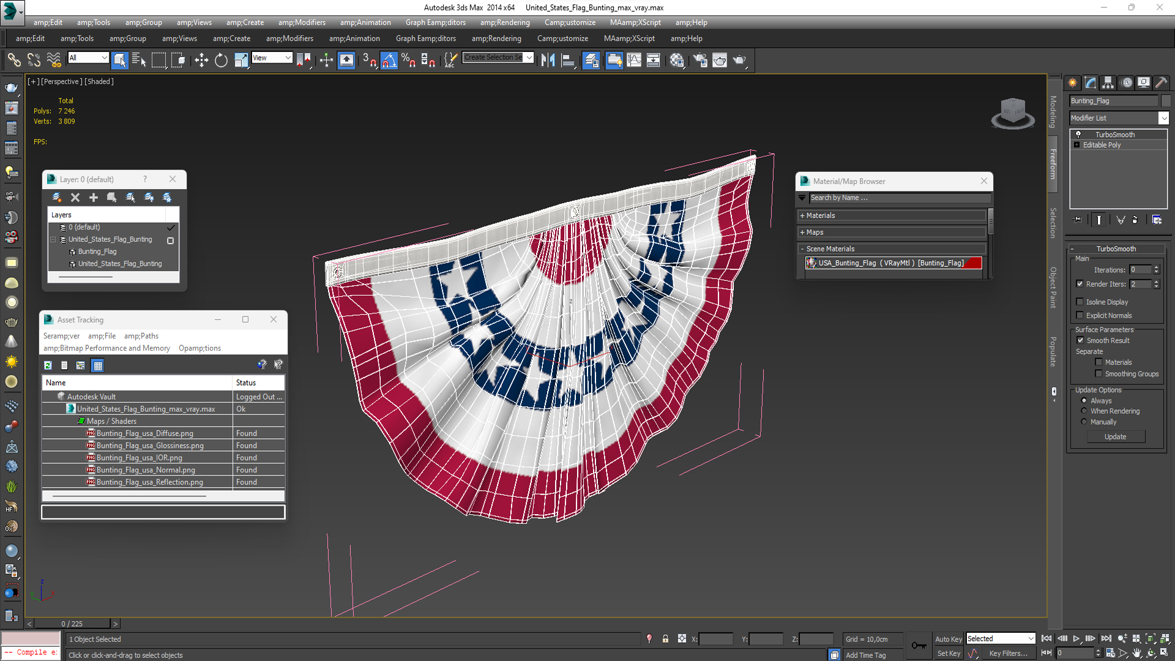Screen dimensions: 1175x661
Task: Enable Isoline Display checkbox
Action: click(x=1080, y=302)
